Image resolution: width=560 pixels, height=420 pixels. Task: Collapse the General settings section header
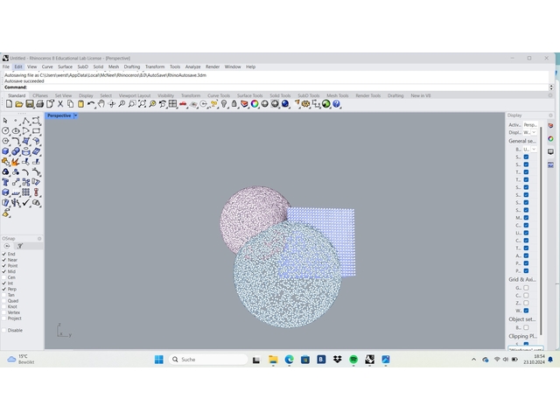point(522,141)
